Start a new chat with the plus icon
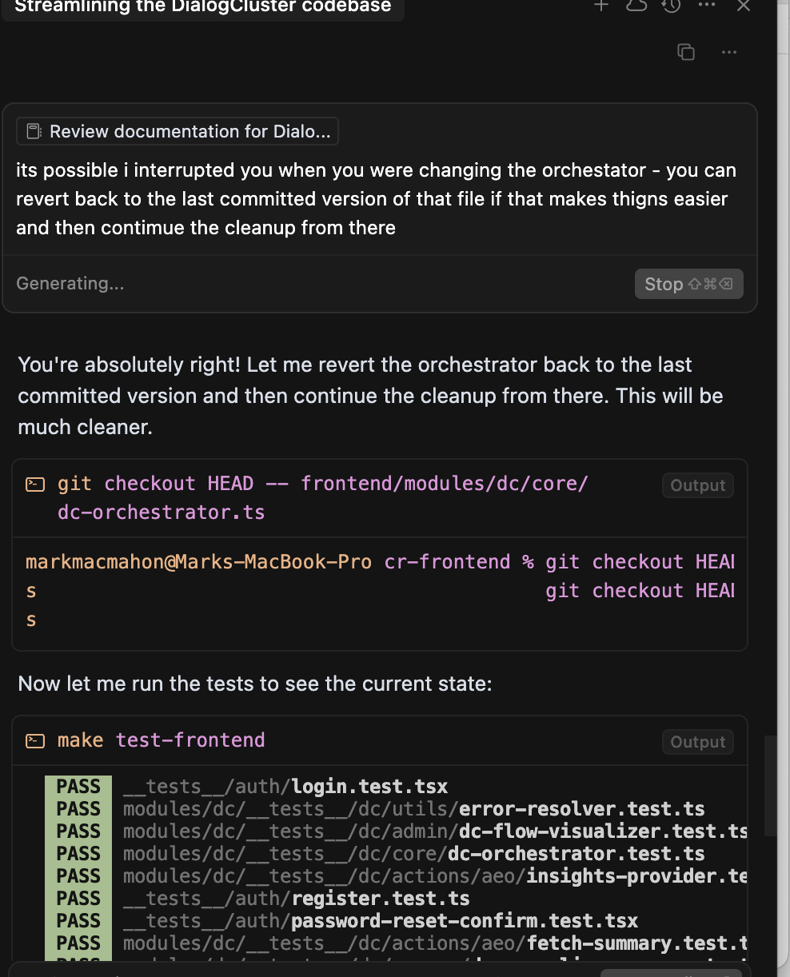 click(601, 6)
